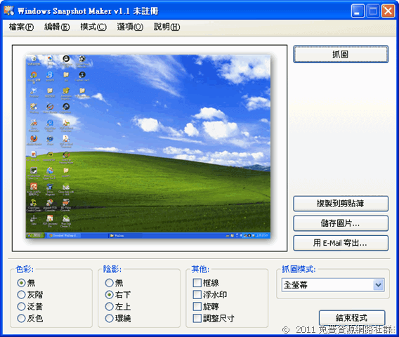Click 用 E-Mail 寄出... button
The height and width of the screenshot is (337, 399).
point(341,243)
